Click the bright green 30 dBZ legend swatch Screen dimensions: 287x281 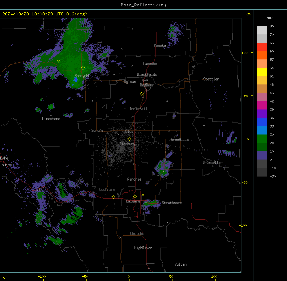(262, 139)
